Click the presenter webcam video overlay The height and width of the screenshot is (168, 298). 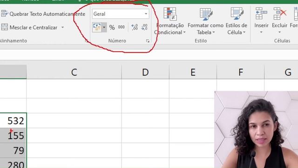256,130
